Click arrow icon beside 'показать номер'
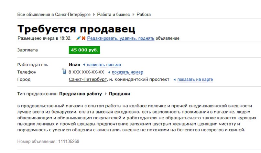 pos(109,72)
